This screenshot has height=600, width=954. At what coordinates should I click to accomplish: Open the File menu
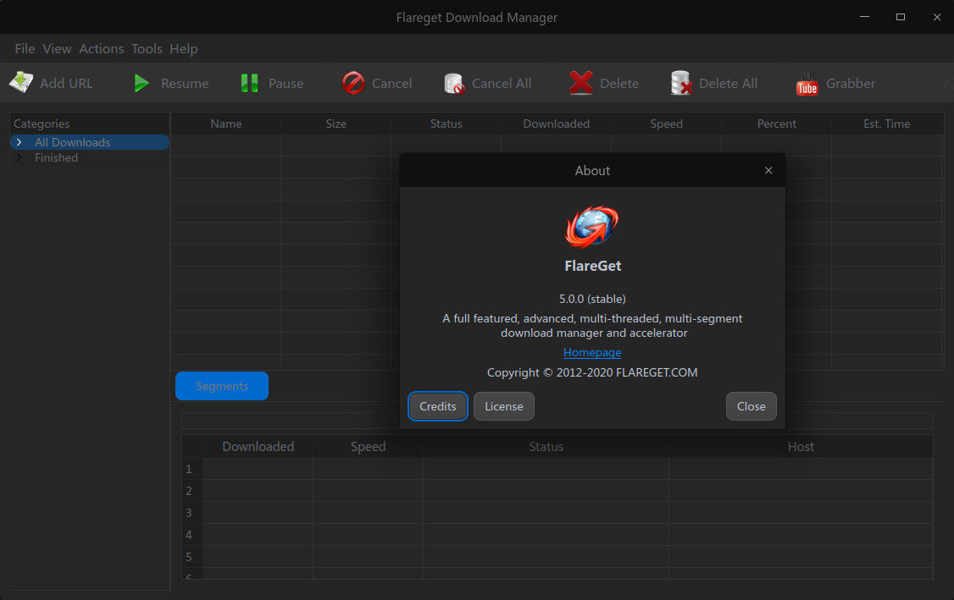click(25, 48)
